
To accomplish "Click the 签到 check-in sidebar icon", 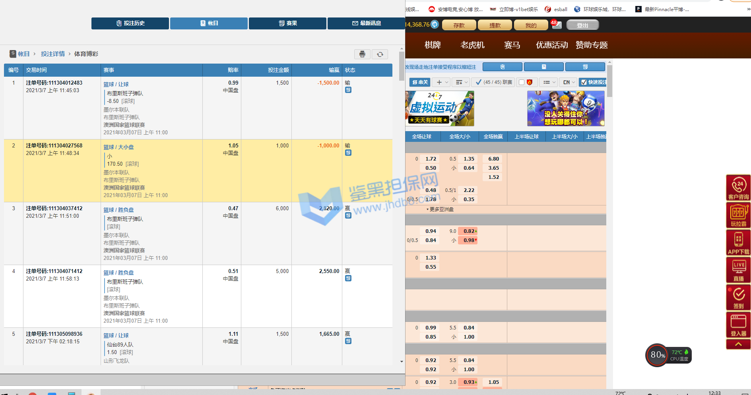I will (x=738, y=297).
